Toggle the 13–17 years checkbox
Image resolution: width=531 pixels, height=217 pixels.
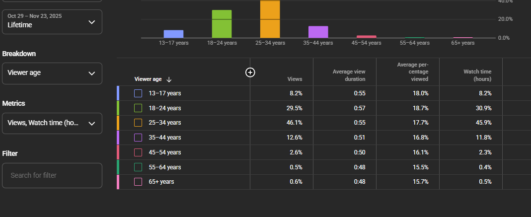tap(138, 93)
